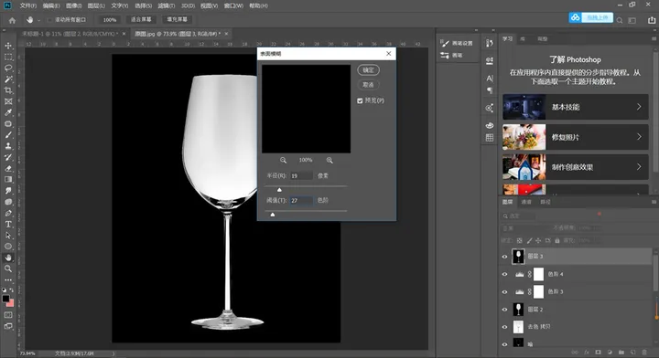This screenshot has height=358, width=659.
Task: Expand the 制作创意效果 tutorial card
Action: [x=639, y=166]
